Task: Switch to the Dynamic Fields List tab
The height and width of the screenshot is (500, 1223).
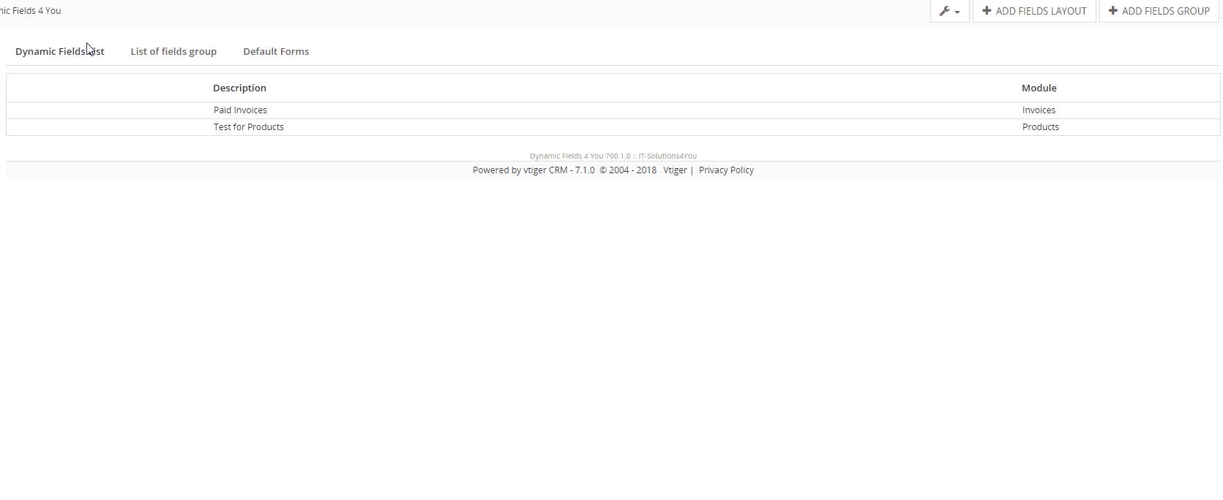Action: (59, 51)
